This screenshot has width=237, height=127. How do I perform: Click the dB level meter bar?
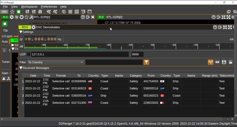point(129,46)
